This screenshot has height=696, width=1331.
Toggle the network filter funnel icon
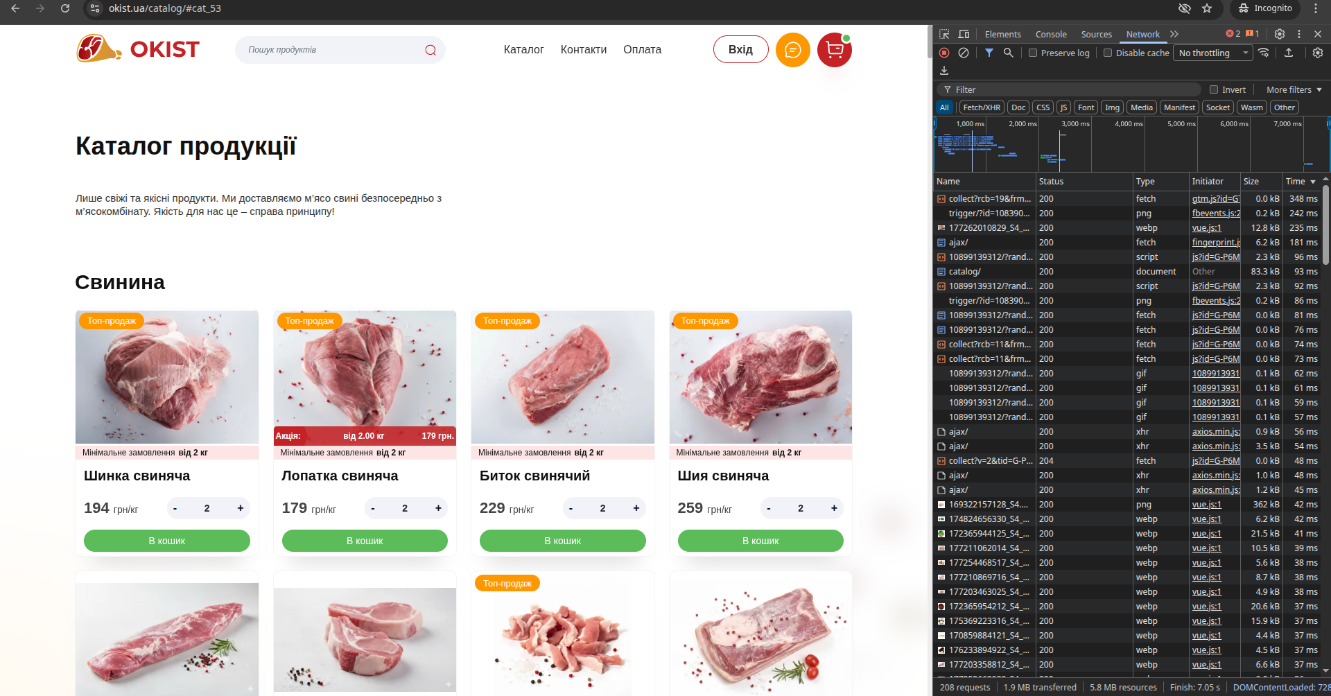point(989,53)
